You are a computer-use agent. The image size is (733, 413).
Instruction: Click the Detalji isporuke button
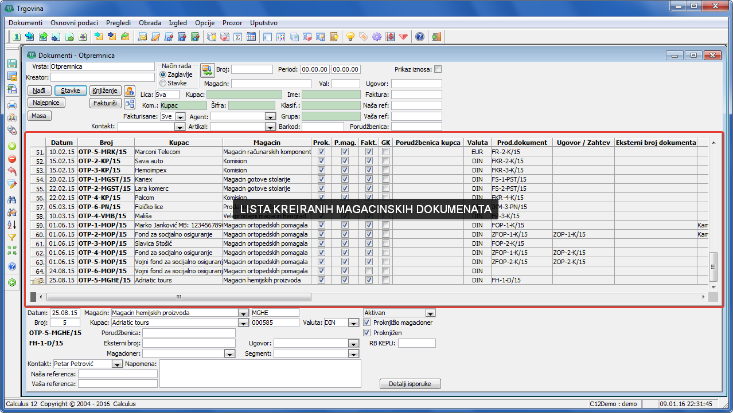click(x=410, y=384)
